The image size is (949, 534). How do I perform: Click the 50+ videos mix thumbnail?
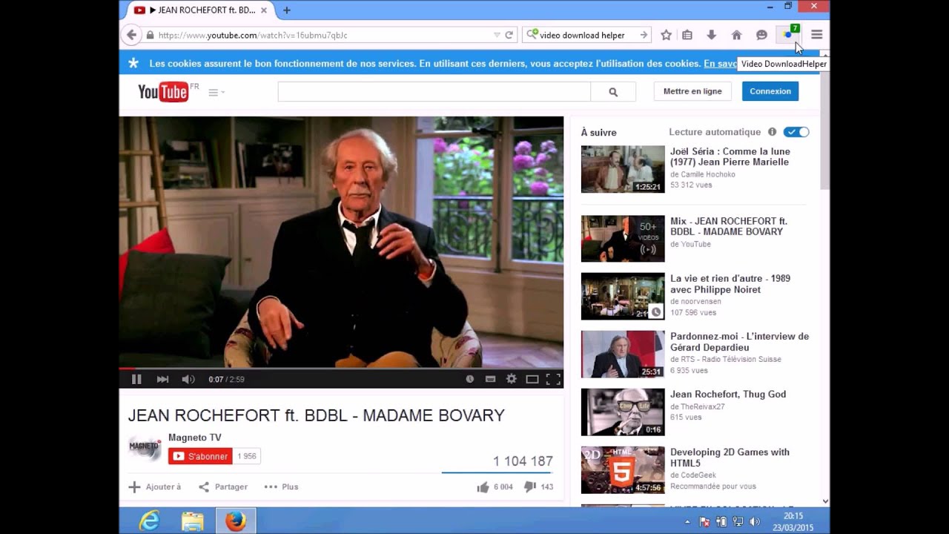623,239
